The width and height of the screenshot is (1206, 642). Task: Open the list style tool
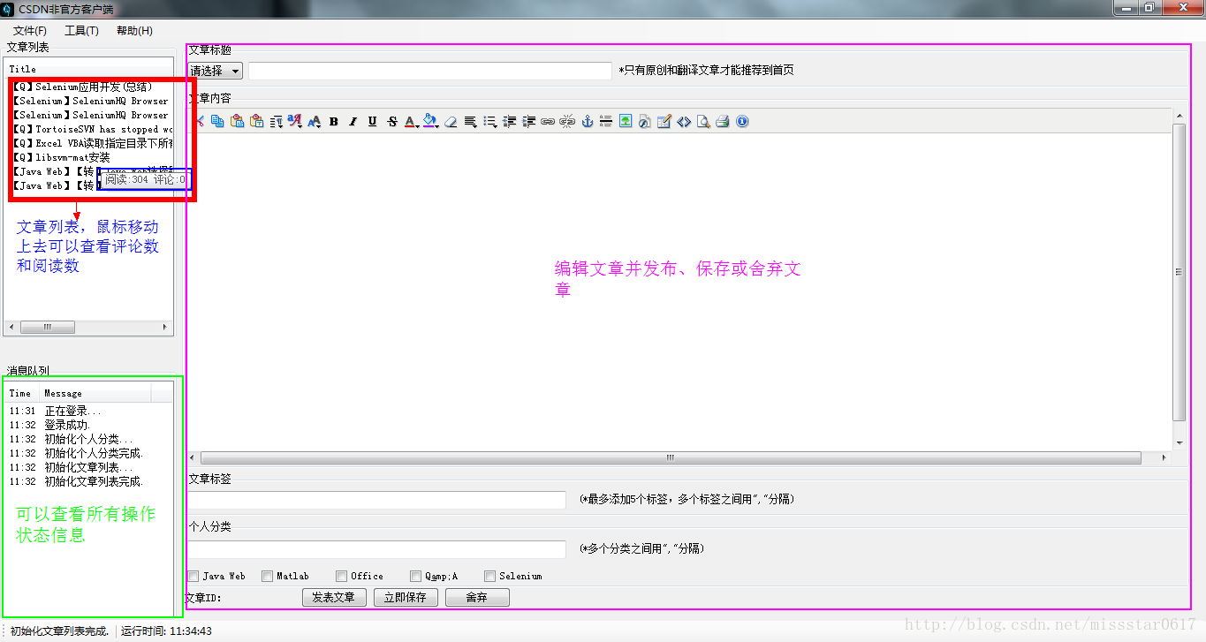490,121
